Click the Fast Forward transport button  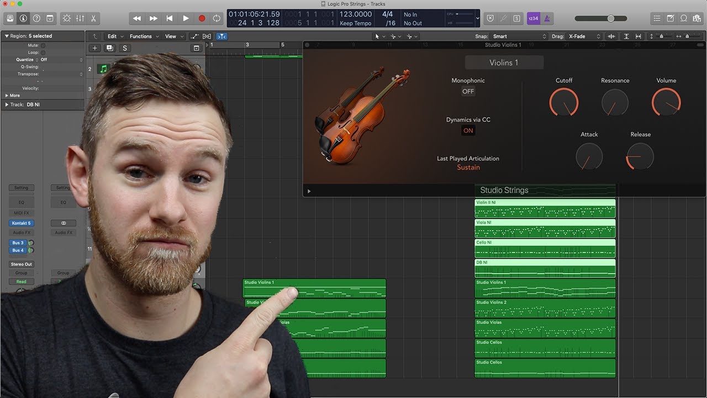coord(154,18)
